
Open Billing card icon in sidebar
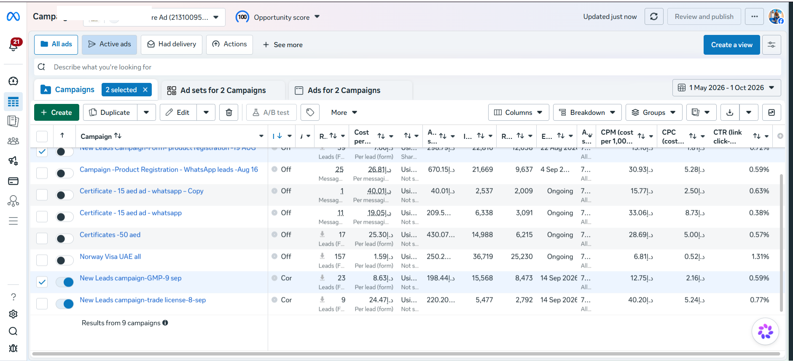coord(13,181)
